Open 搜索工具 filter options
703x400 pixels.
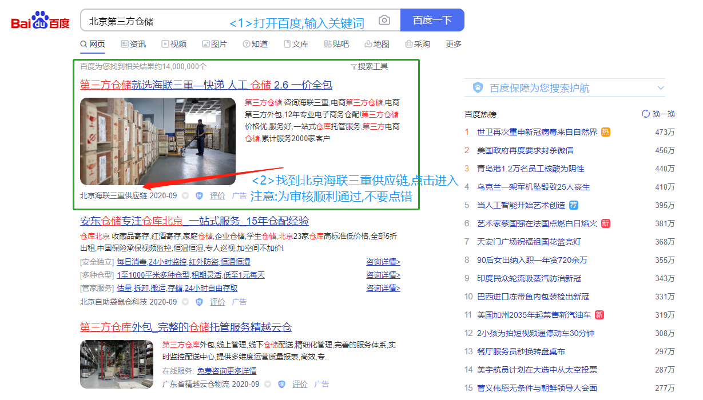click(x=369, y=66)
